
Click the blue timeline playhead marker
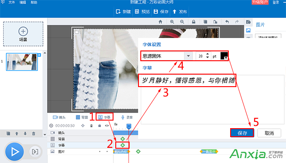pyautogui.click(x=129, y=126)
